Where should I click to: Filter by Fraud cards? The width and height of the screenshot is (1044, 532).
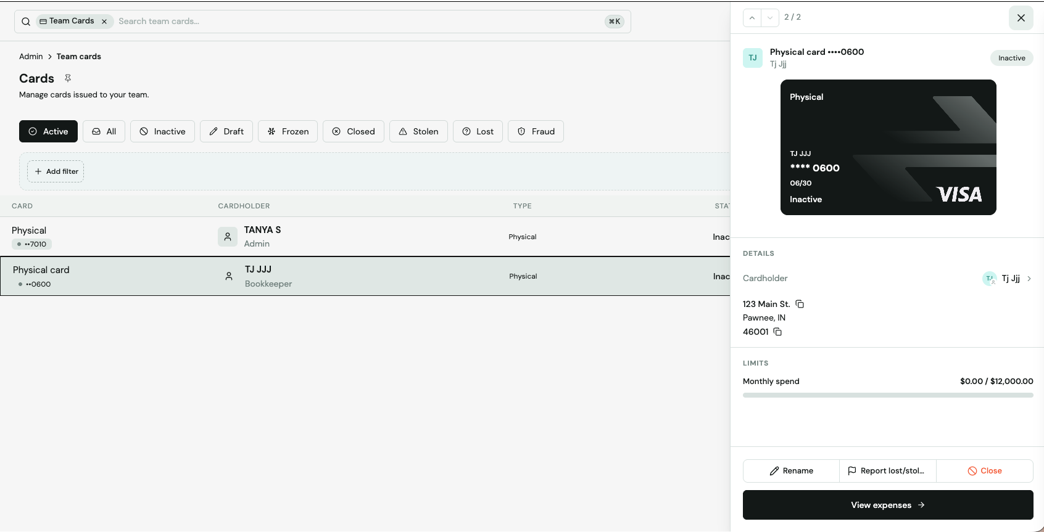point(536,131)
